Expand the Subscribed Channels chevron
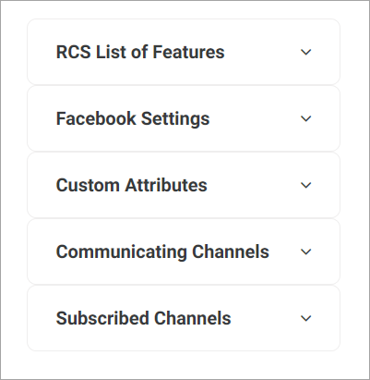The height and width of the screenshot is (380, 370). pos(305,318)
